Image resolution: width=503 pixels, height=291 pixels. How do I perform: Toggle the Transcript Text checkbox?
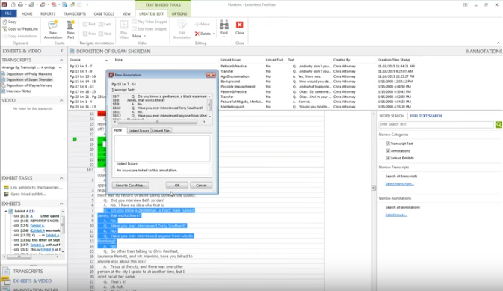coord(388,144)
